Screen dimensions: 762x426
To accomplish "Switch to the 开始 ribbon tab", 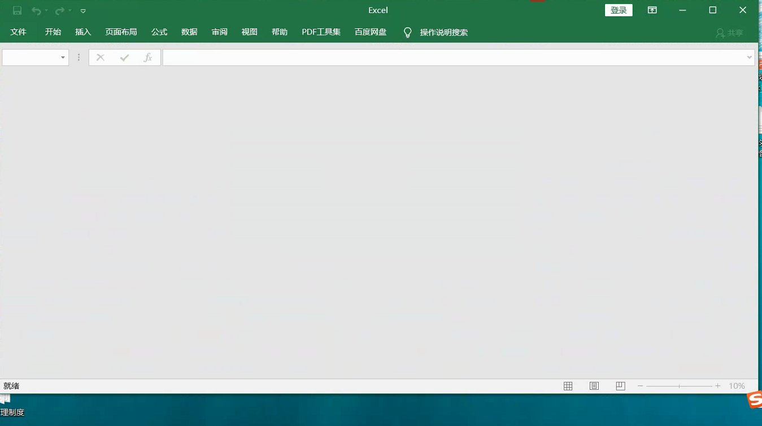I will pyautogui.click(x=53, y=32).
